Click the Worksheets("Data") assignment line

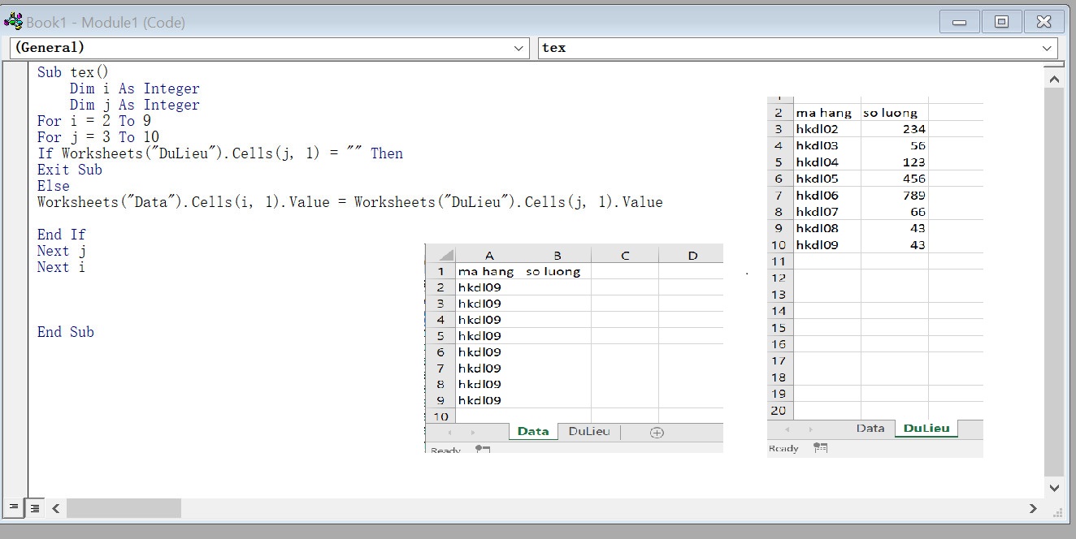[x=349, y=202]
